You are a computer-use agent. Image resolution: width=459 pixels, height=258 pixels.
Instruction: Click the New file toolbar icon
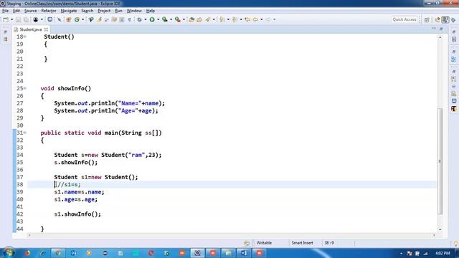tap(6, 19)
